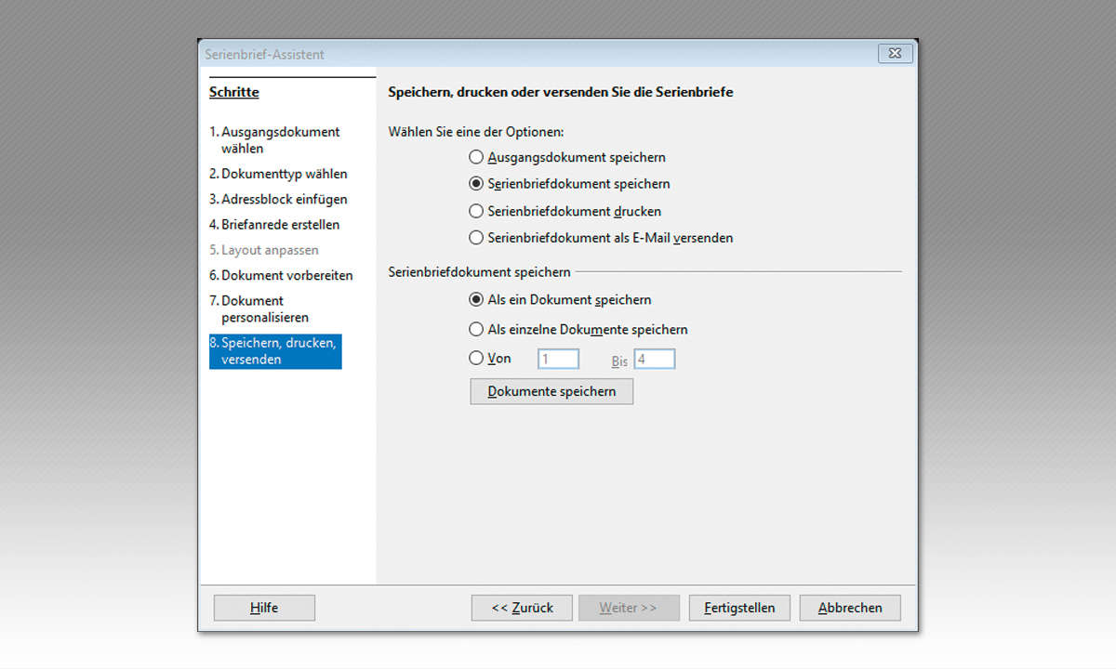Go to step 1 'Ausgangsdokument wählen'
This screenshot has width=1116, height=669.
(x=274, y=140)
